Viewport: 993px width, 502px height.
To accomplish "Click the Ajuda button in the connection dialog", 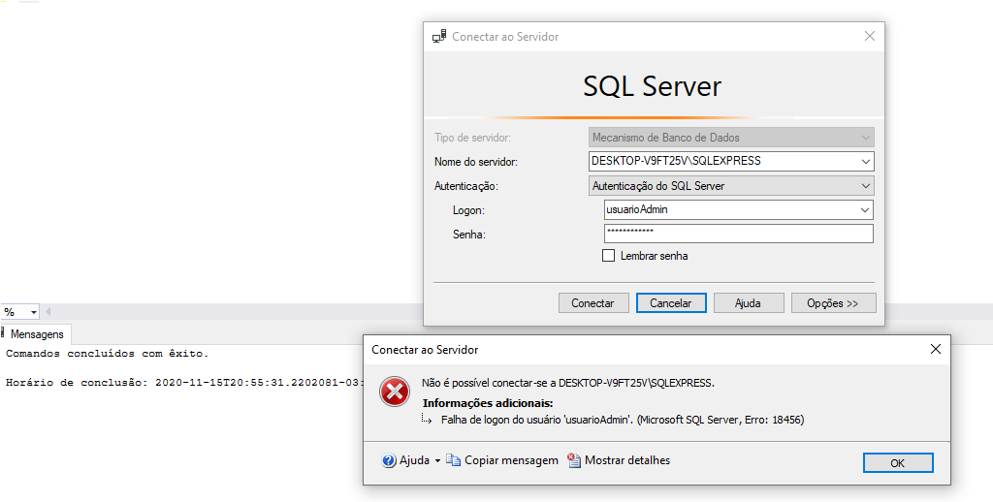I will click(x=748, y=303).
